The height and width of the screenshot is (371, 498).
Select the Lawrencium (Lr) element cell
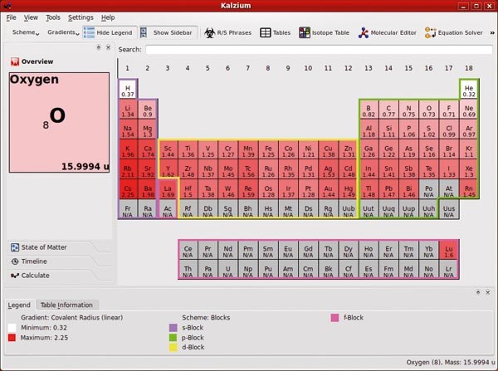448,271
